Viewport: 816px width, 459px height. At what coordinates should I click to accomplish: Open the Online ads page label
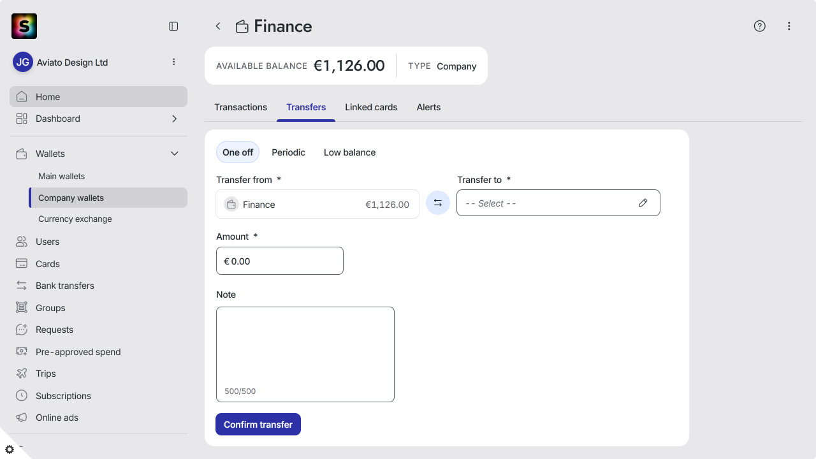(x=57, y=418)
